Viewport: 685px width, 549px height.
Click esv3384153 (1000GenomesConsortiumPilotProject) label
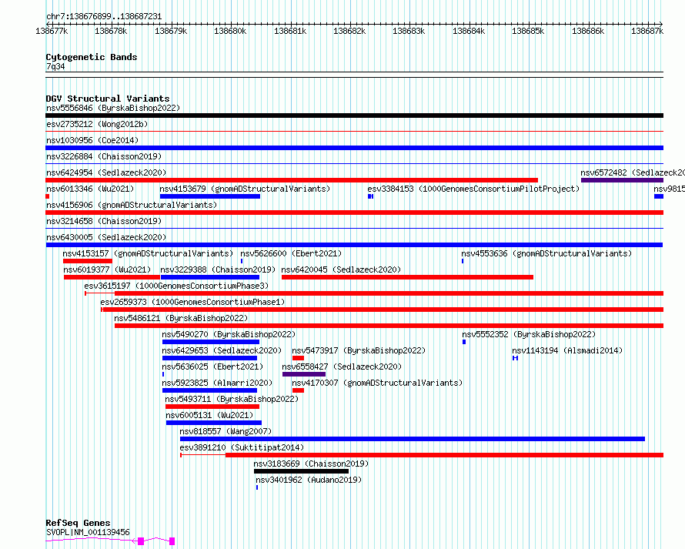473,189
